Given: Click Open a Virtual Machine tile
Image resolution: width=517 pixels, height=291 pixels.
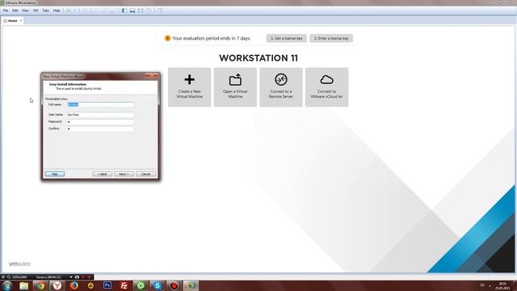Looking at the screenshot, I should [235, 87].
